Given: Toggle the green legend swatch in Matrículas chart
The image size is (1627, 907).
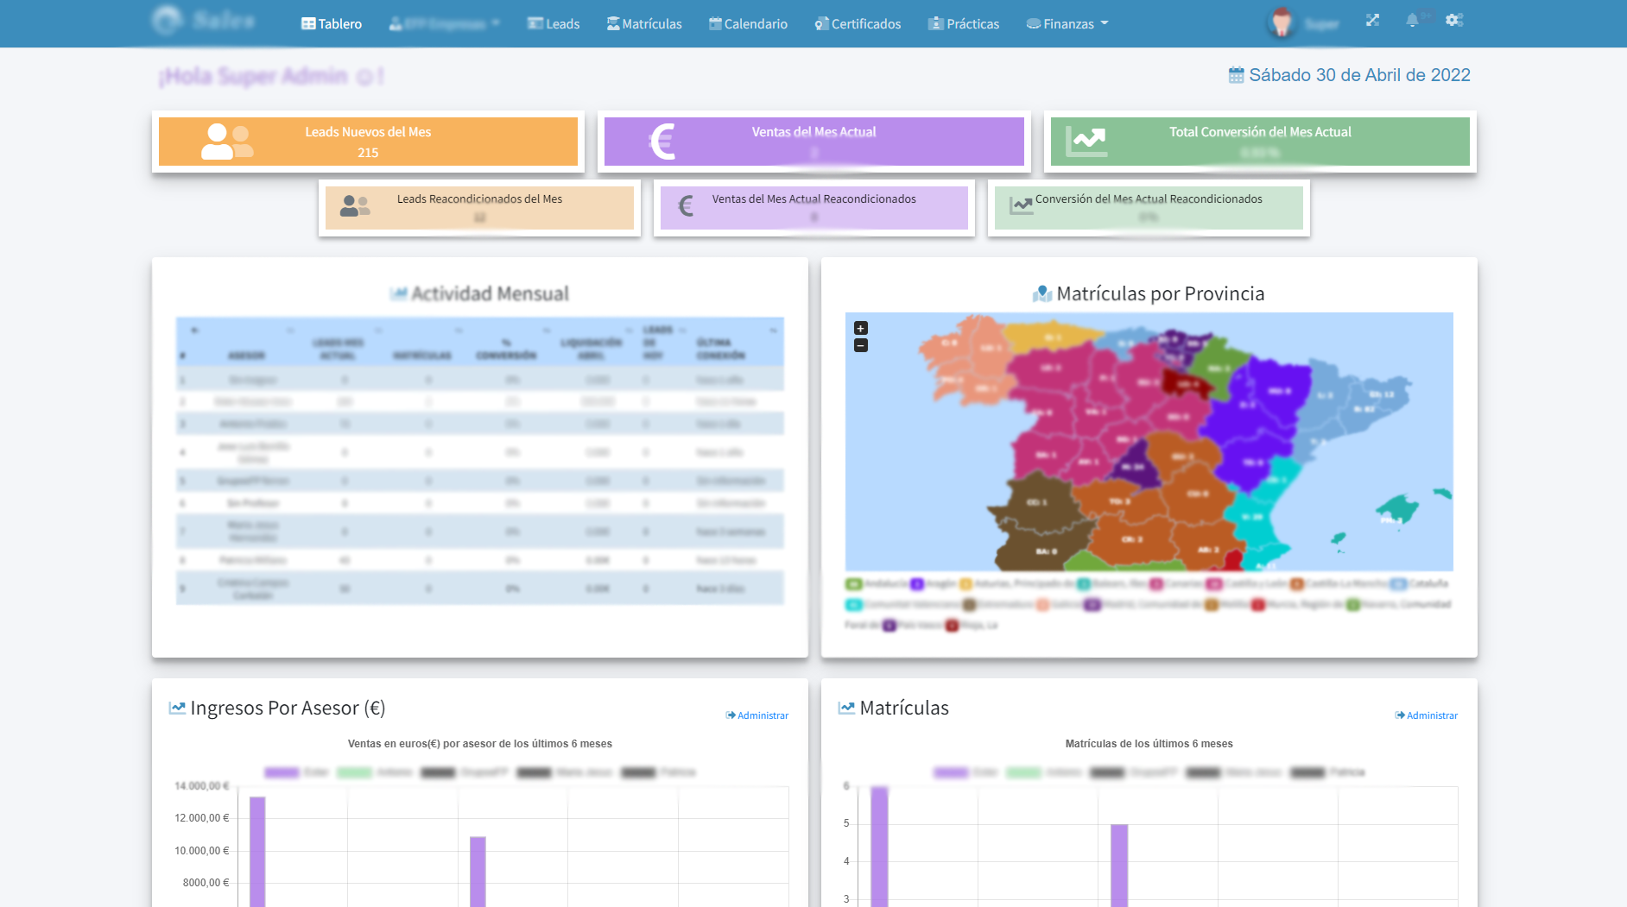Looking at the screenshot, I should [x=1023, y=772].
